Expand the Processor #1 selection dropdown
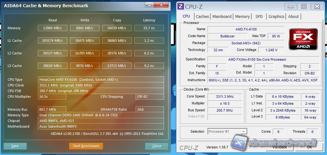Viewport: 327px width, 155px height. [244, 131]
